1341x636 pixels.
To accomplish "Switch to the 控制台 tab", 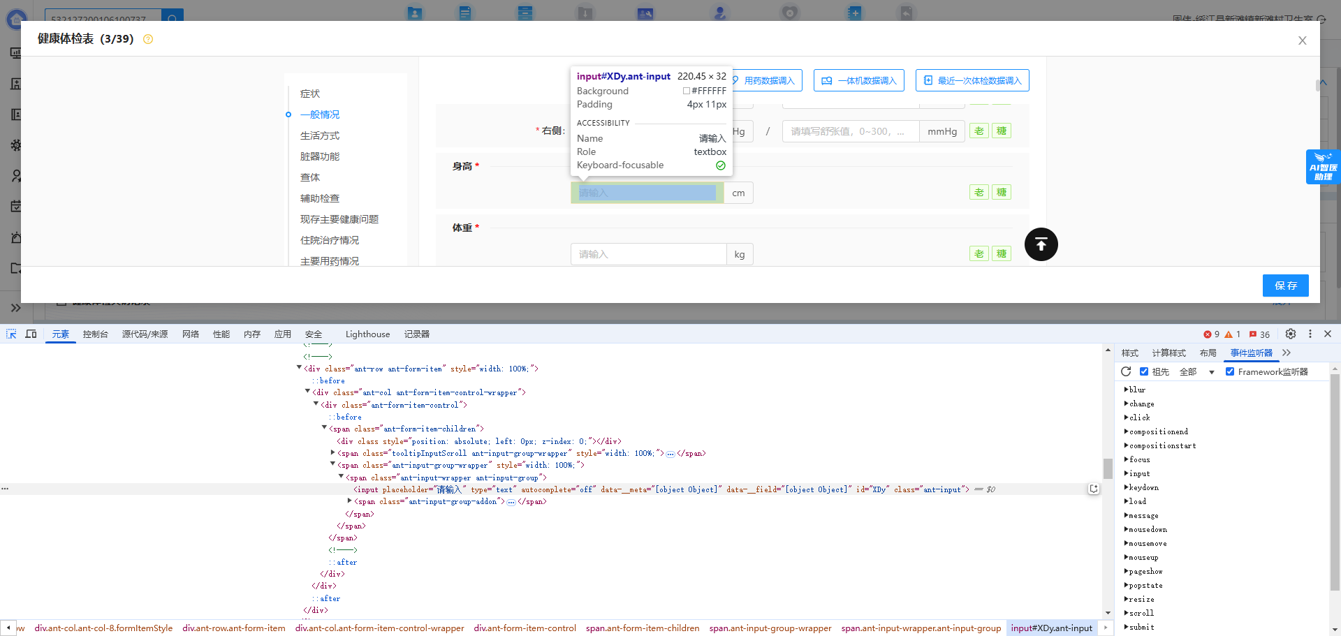I will [95, 334].
